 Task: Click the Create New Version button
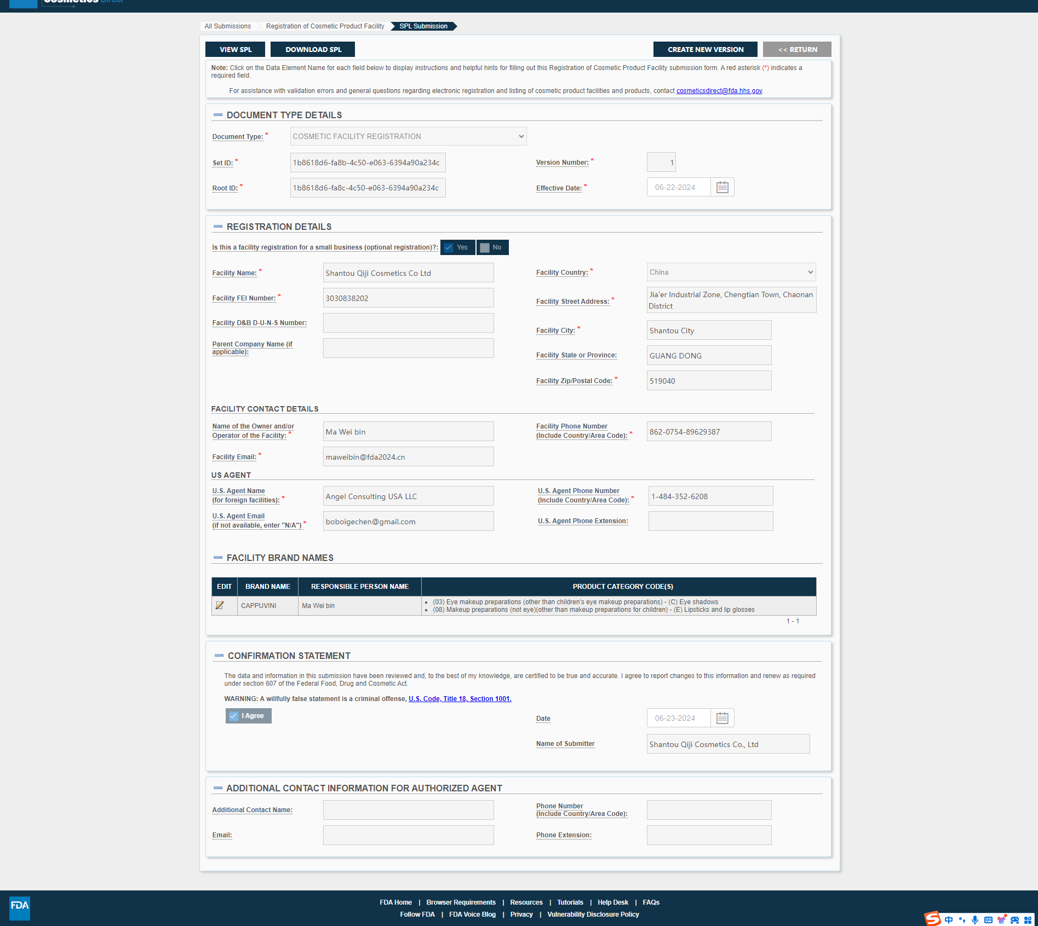(705, 49)
